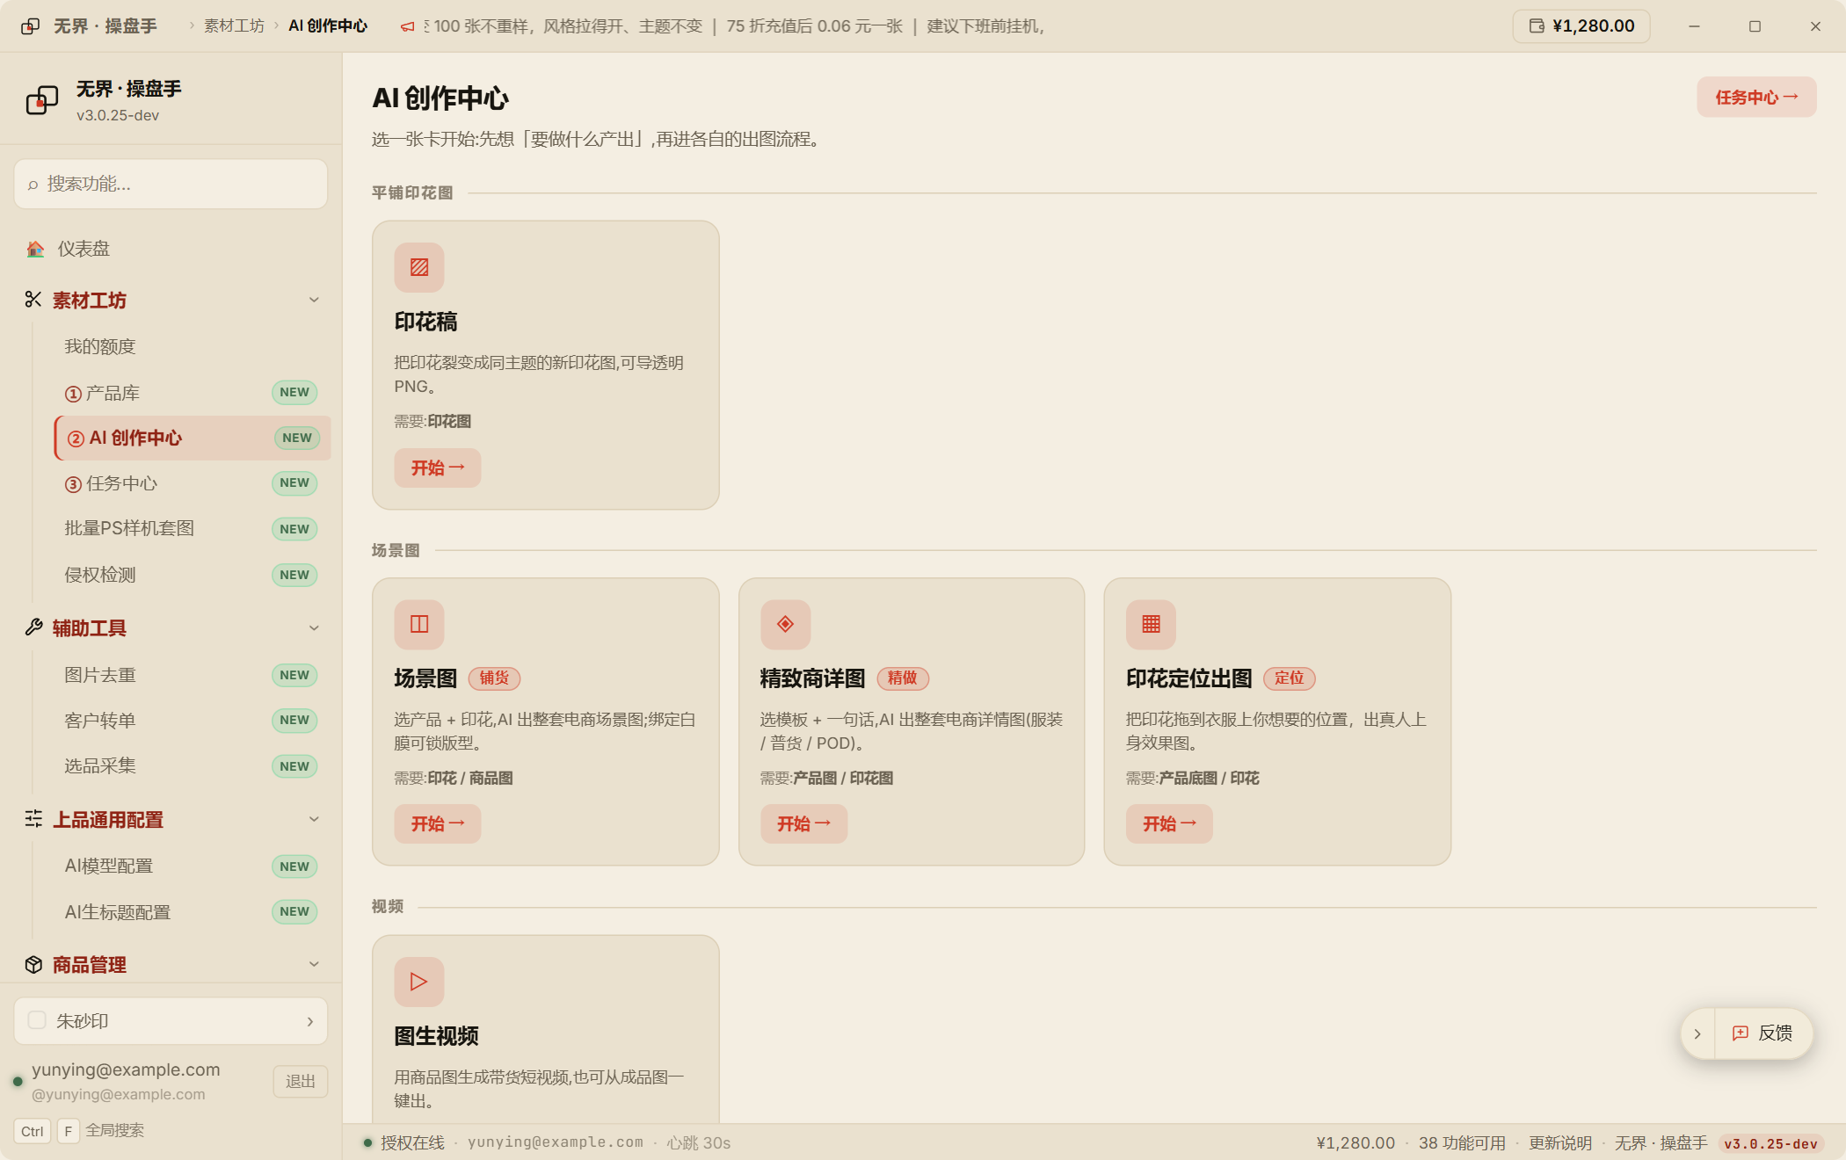Click the 精做 tag on 精致商详图
This screenshot has width=1846, height=1160.
click(x=902, y=678)
